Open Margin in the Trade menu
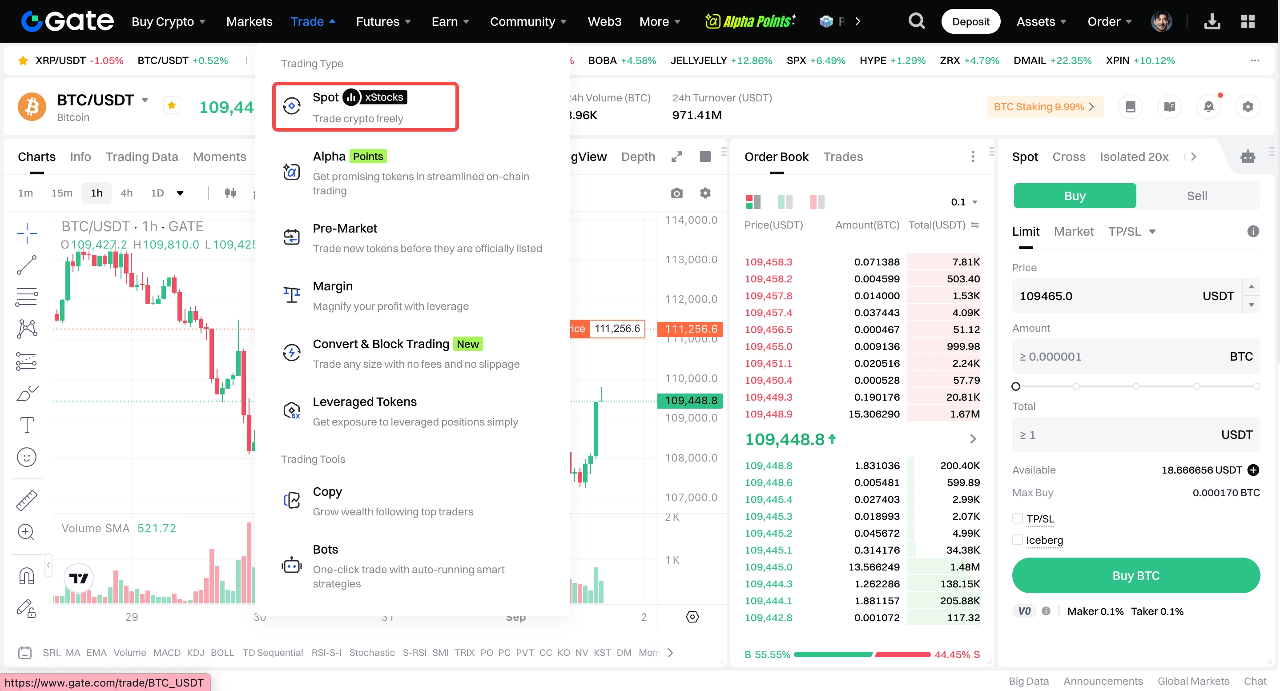The height and width of the screenshot is (691, 1280). (332, 286)
